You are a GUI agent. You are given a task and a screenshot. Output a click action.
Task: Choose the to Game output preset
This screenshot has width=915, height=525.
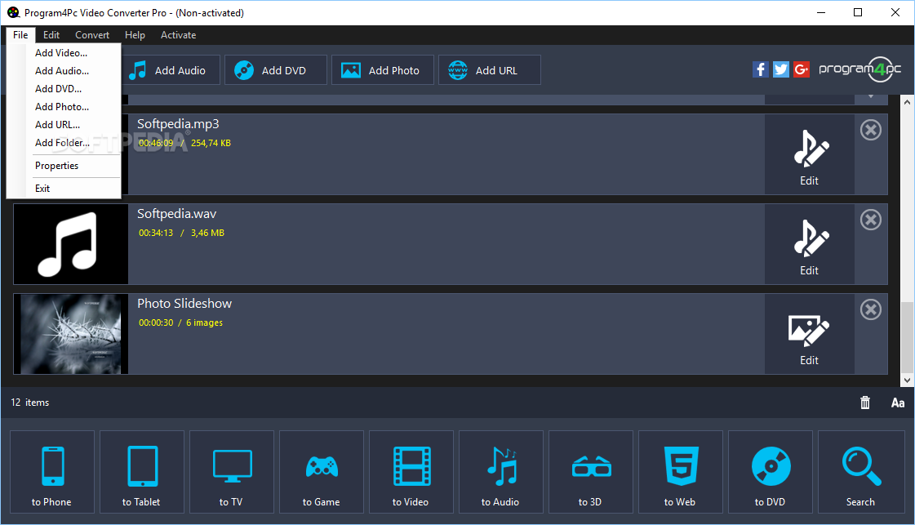pos(322,472)
